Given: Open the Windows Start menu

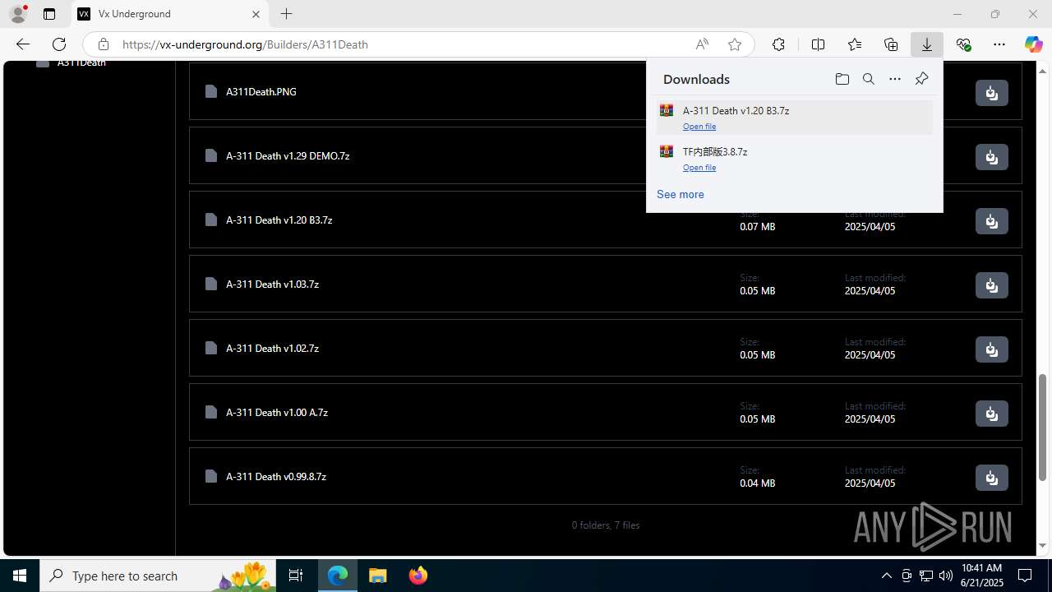Looking at the screenshot, I should pyautogui.click(x=20, y=576).
